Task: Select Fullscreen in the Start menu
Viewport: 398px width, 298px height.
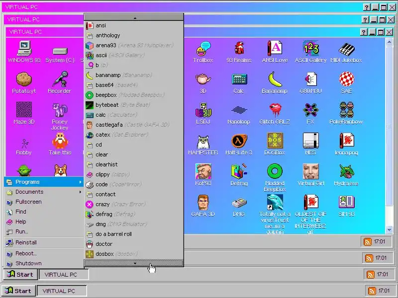Action: (x=44, y=202)
